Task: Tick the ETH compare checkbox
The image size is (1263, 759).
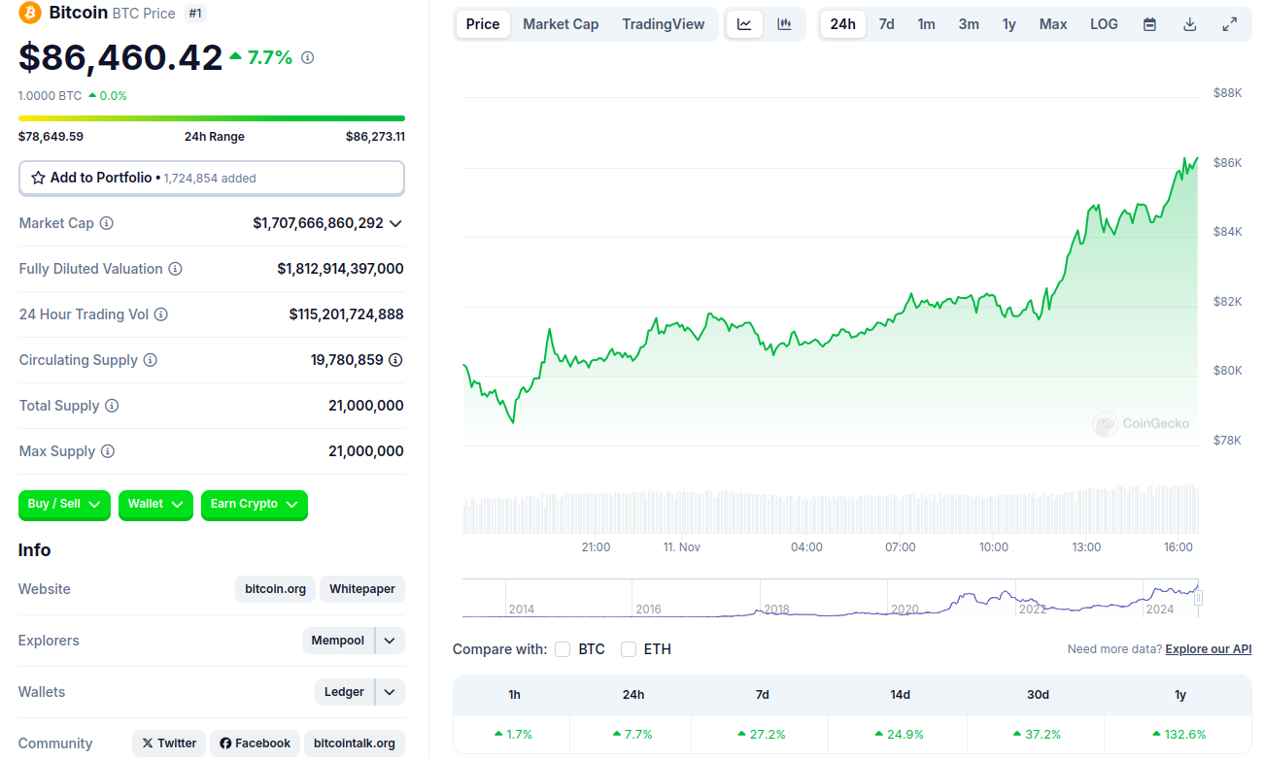Action: coord(629,649)
